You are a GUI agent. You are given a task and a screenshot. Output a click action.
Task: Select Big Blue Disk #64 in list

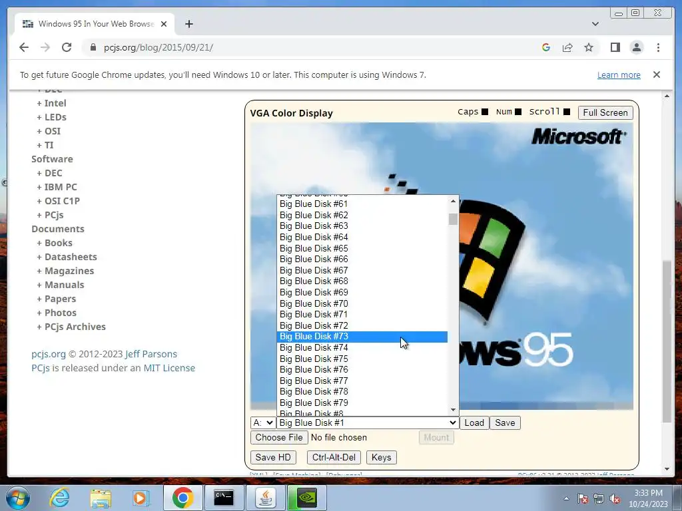click(x=362, y=238)
